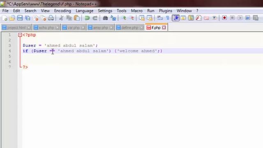
Task: Switch to the echo.php tab
Action: 46,28
